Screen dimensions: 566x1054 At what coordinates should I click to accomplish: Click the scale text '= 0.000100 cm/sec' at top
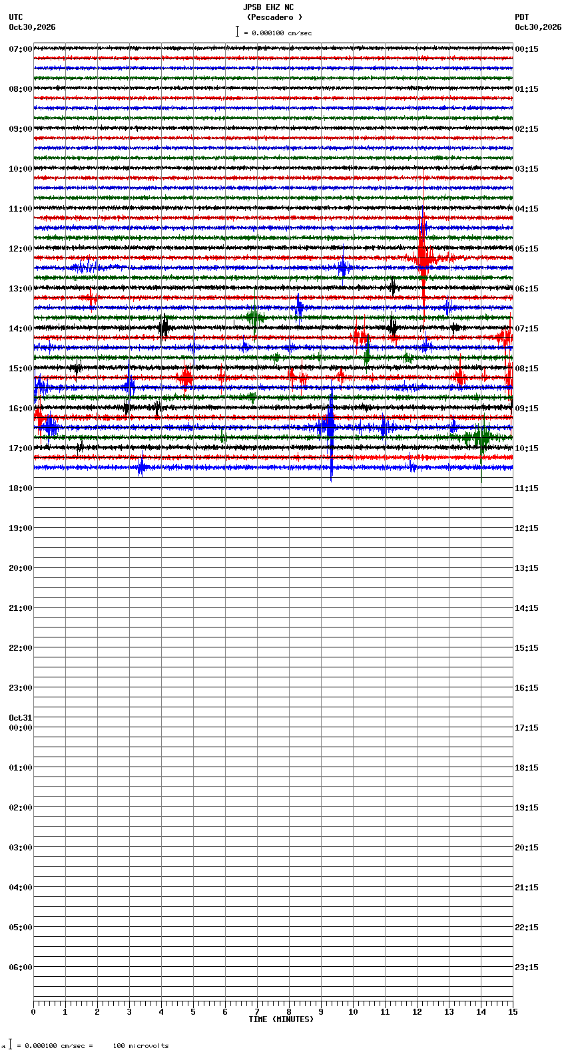278,33
